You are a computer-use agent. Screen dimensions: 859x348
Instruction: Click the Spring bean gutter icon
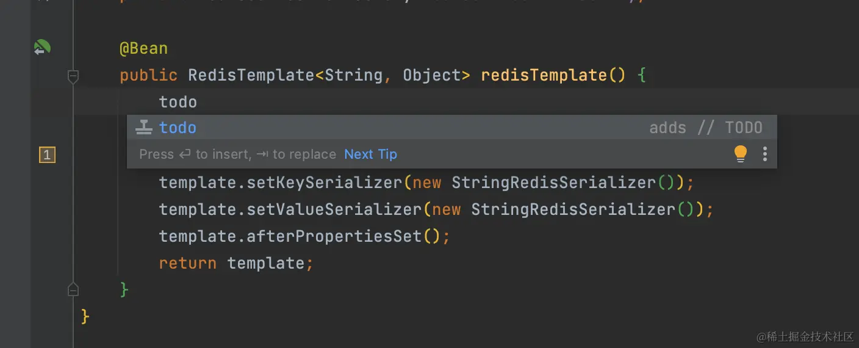[42, 48]
